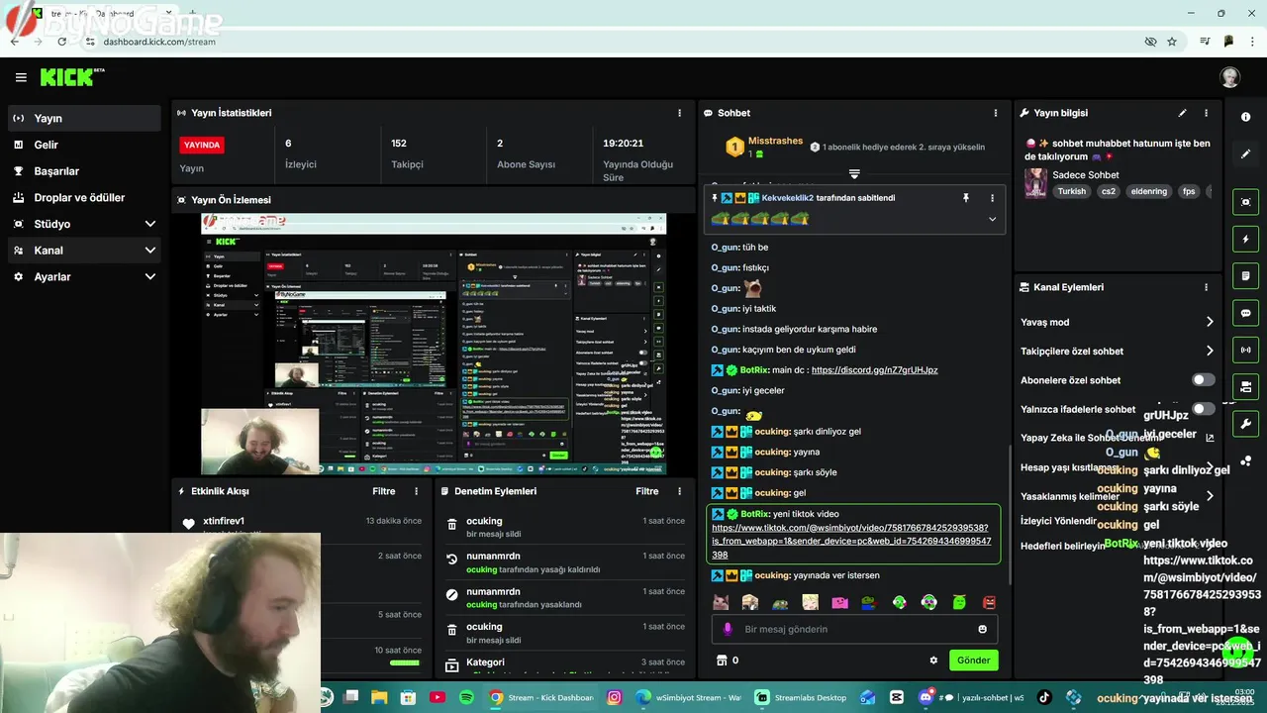1267x713 pixels.
Task: Filter the Etkinlik Akışı feed
Action: pos(383,491)
